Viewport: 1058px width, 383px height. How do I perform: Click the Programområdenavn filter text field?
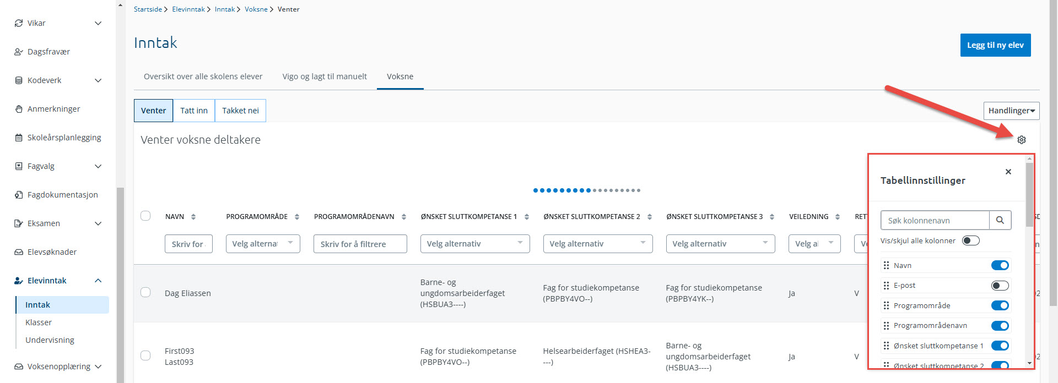pos(360,244)
